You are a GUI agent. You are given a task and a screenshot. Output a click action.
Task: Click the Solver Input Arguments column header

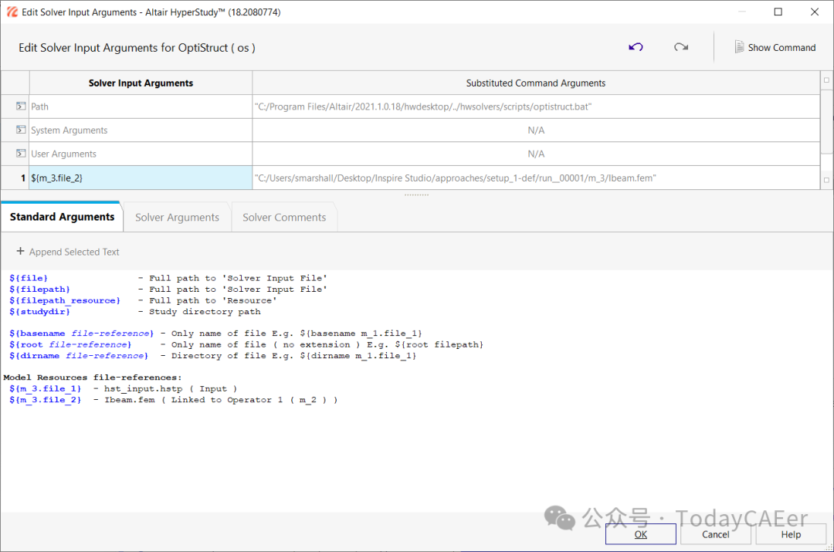click(x=141, y=83)
